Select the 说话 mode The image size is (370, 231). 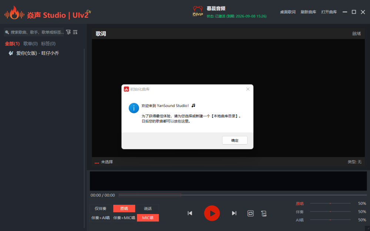(148, 208)
